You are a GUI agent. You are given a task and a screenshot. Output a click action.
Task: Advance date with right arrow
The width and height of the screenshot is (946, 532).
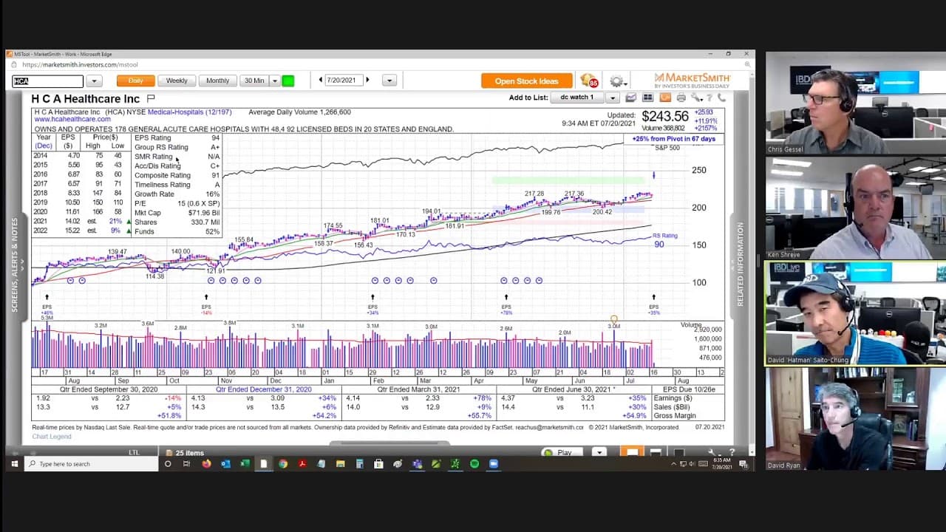[367, 80]
